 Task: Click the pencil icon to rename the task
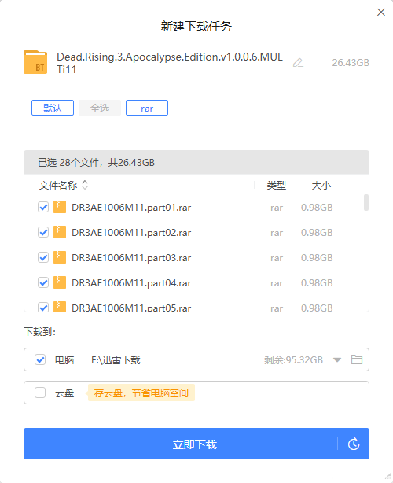(298, 63)
